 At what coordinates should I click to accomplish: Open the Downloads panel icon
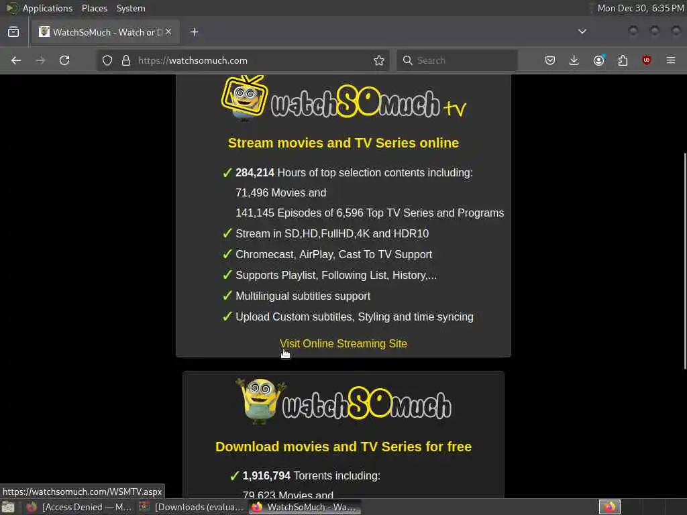574,60
